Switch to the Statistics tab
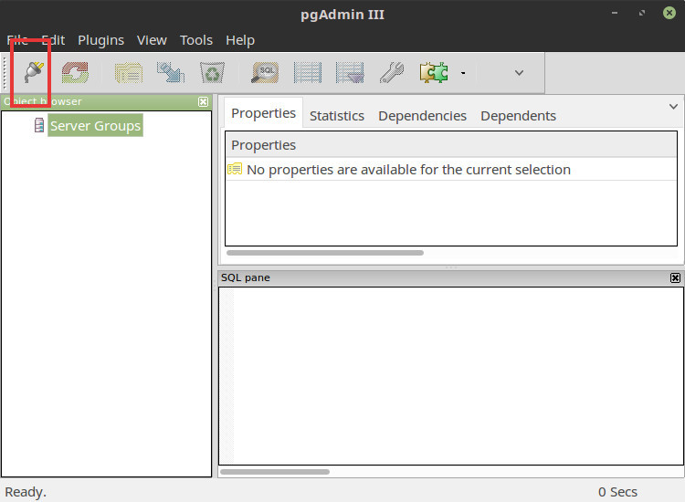This screenshot has height=502, width=685. [x=337, y=116]
